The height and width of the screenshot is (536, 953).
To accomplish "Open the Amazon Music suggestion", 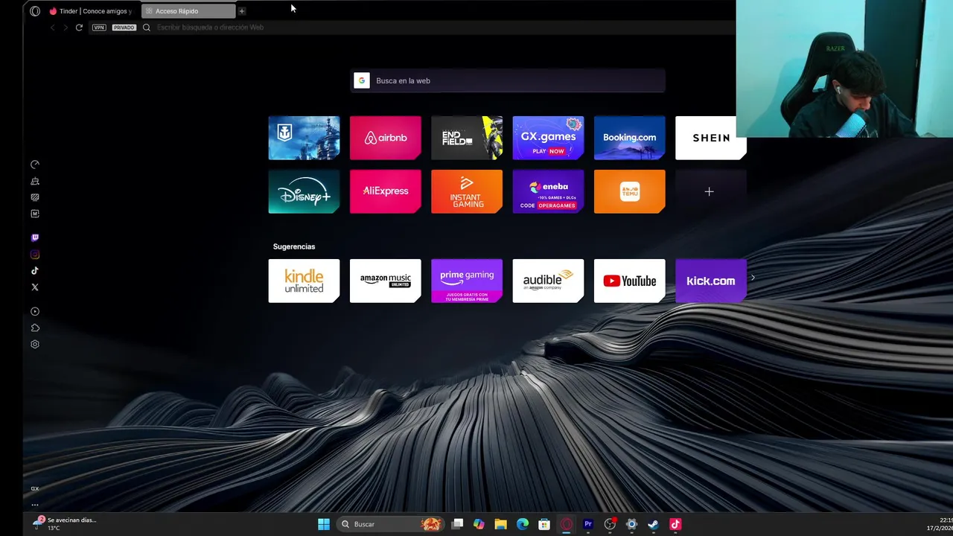I will pos(386,281).
